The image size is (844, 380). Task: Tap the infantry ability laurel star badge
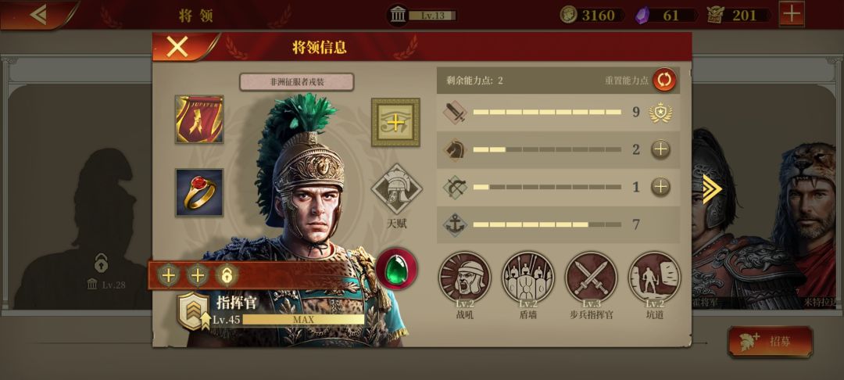pyautogui.click(x=660, y=113)
